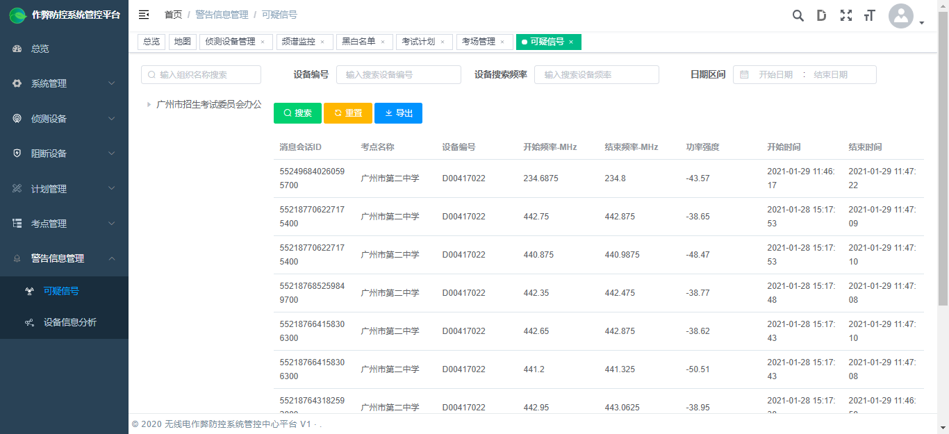
Task: Click the page vertical scrollbar
Action: (x=943, y=160)
